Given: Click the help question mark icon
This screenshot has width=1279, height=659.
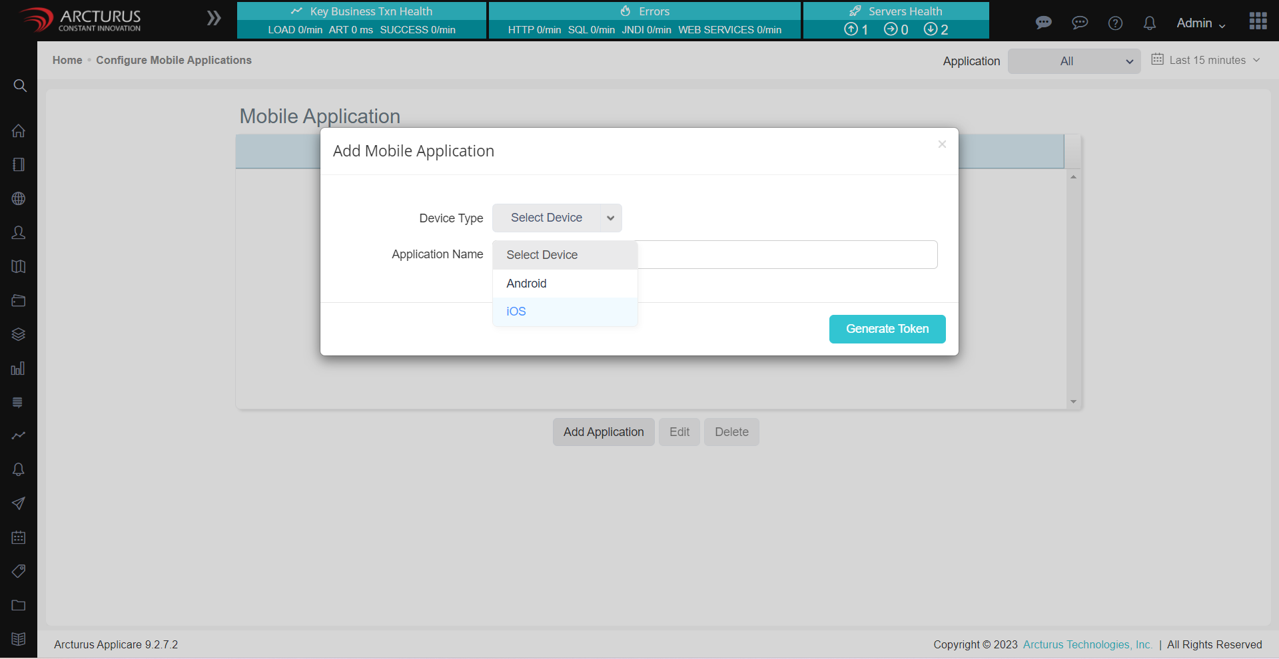Looking at the screenshot, I should 1115,23.
